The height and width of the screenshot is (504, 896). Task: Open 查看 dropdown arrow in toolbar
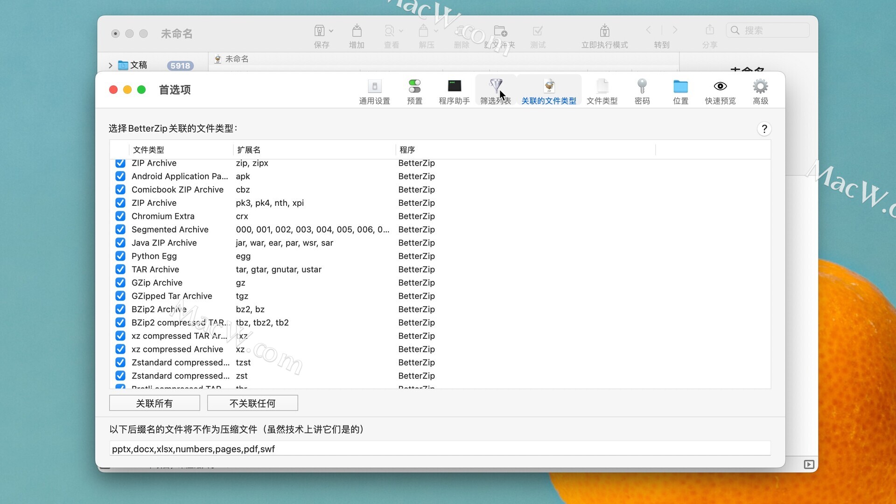[401, 31]
